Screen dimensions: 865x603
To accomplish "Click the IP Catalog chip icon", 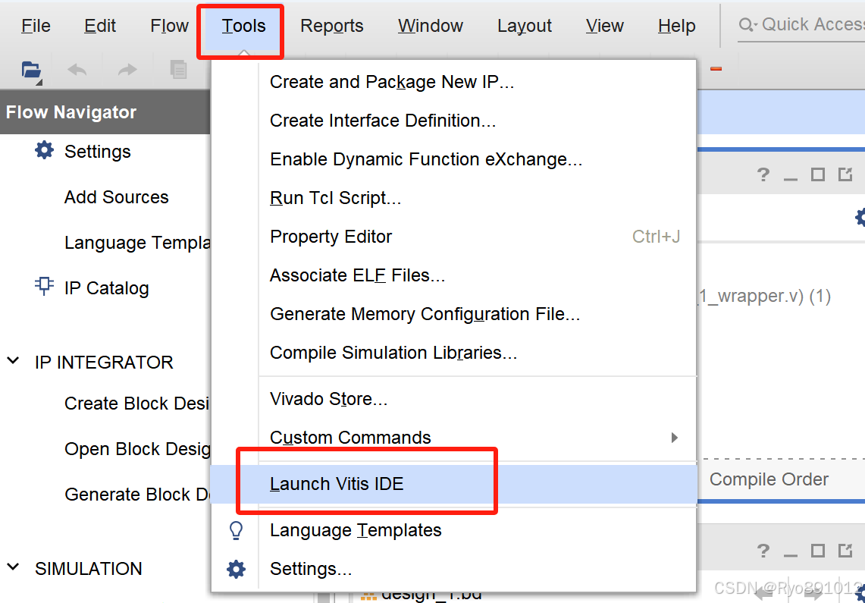I will (x=44, y=286).
